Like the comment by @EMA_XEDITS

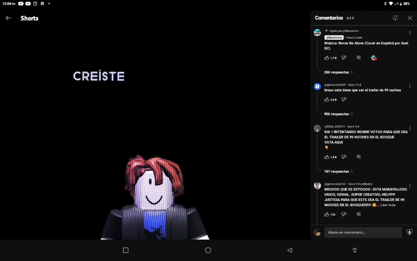point(327,157)
